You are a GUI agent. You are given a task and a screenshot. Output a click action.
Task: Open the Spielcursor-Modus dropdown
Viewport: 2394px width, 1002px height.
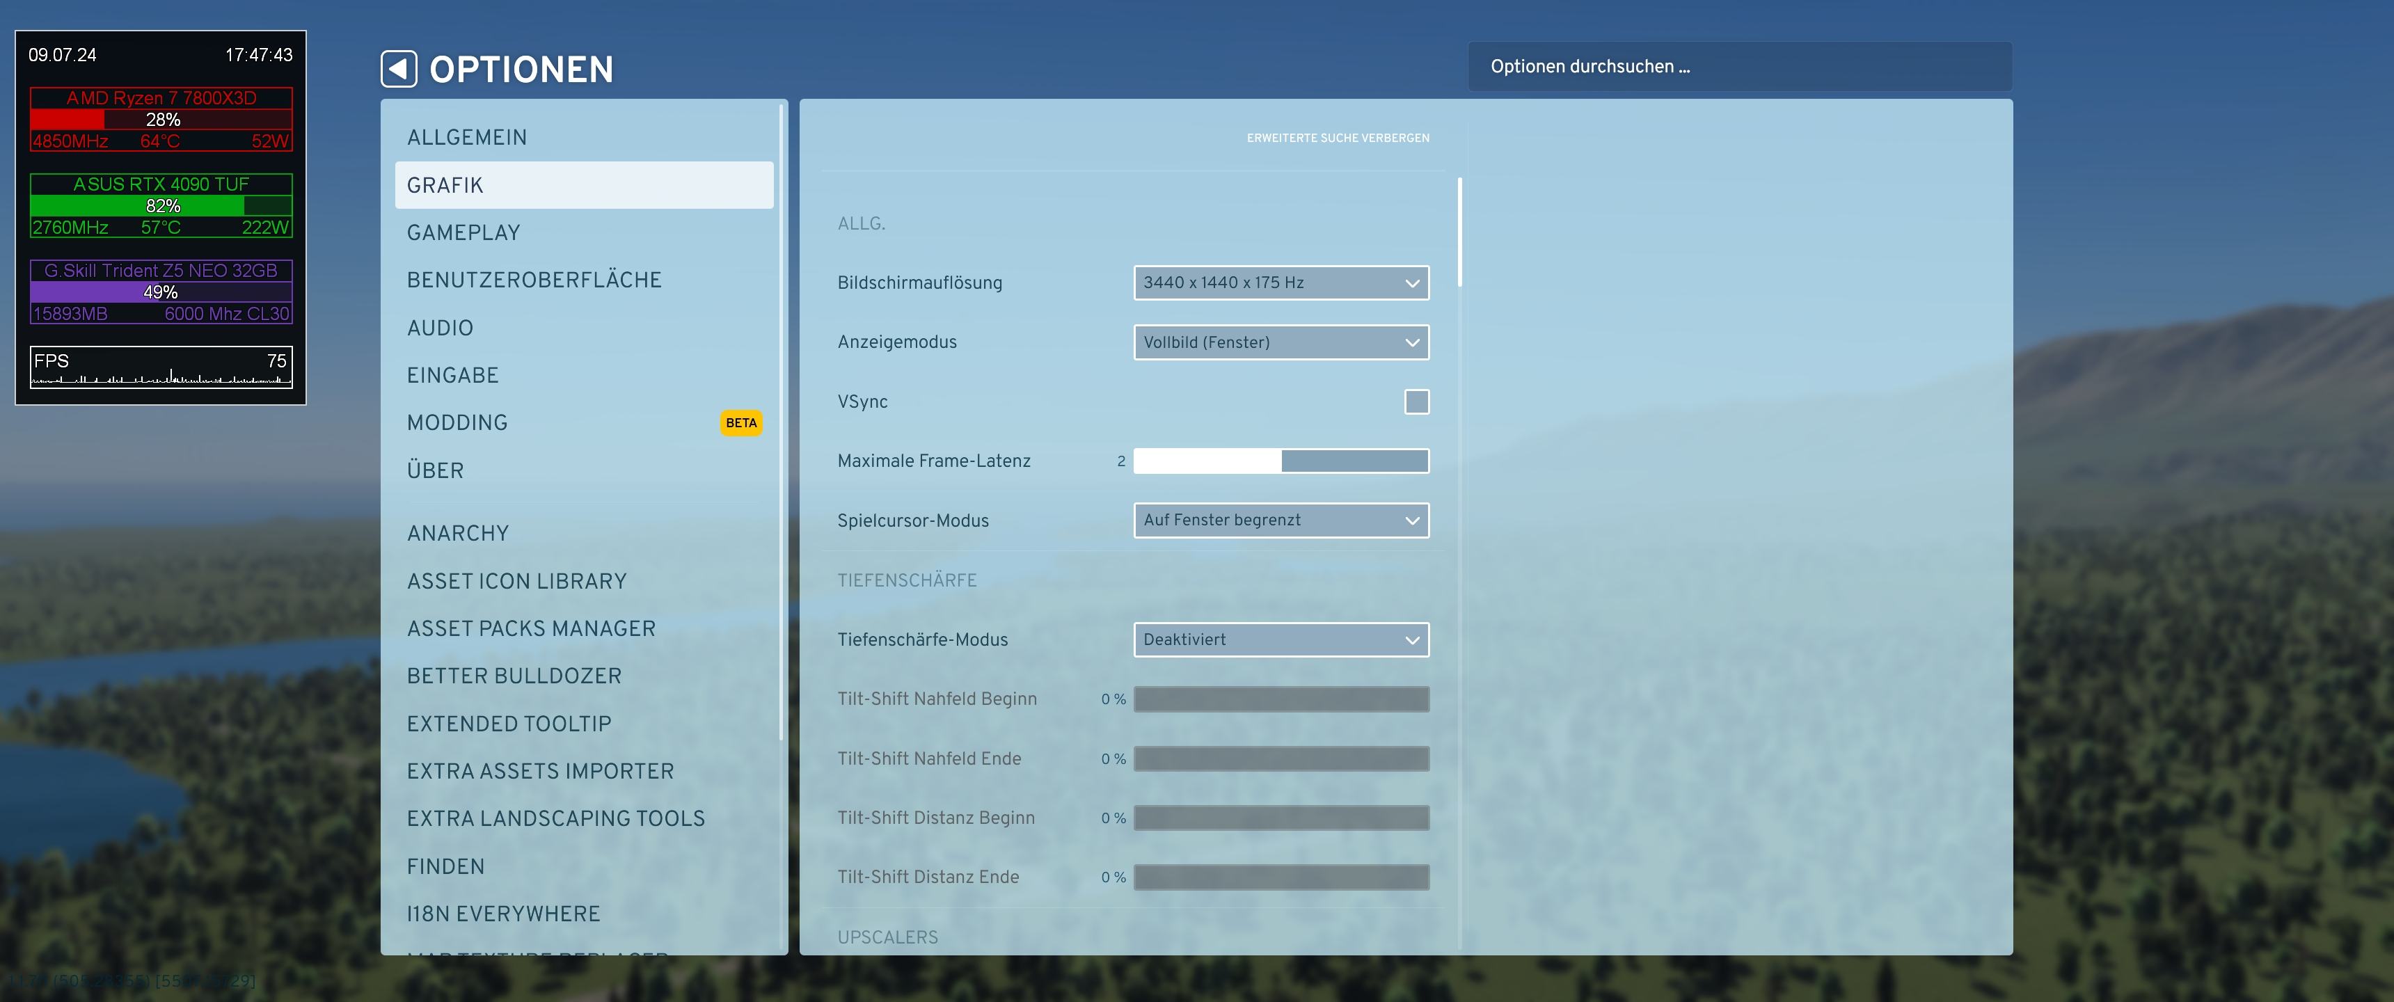tap(1280, 520)
